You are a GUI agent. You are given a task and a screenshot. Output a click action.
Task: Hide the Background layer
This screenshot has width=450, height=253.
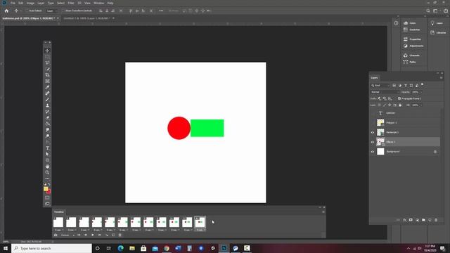373,152
